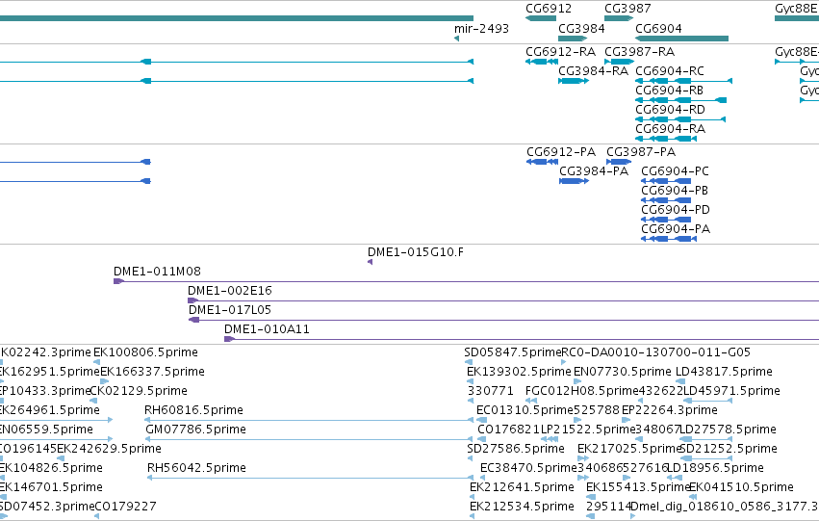The image size is (819, 521).
Task: Select EST EK242629.5prime label
Action: click(x=109, y=450)
